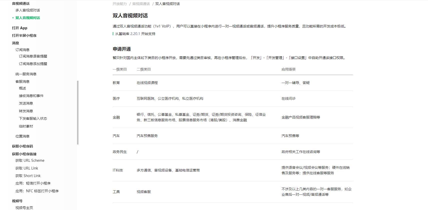The height and width of the screenshot is (210, 428).
Task: Open the 多人音视频对话 sidebar page
Action: click(27, 10)
